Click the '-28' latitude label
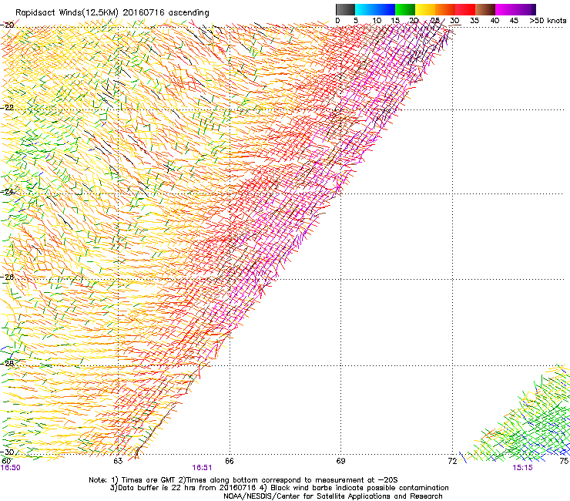The width and height of the screenshot is (570, 501). tap(7, 363)
